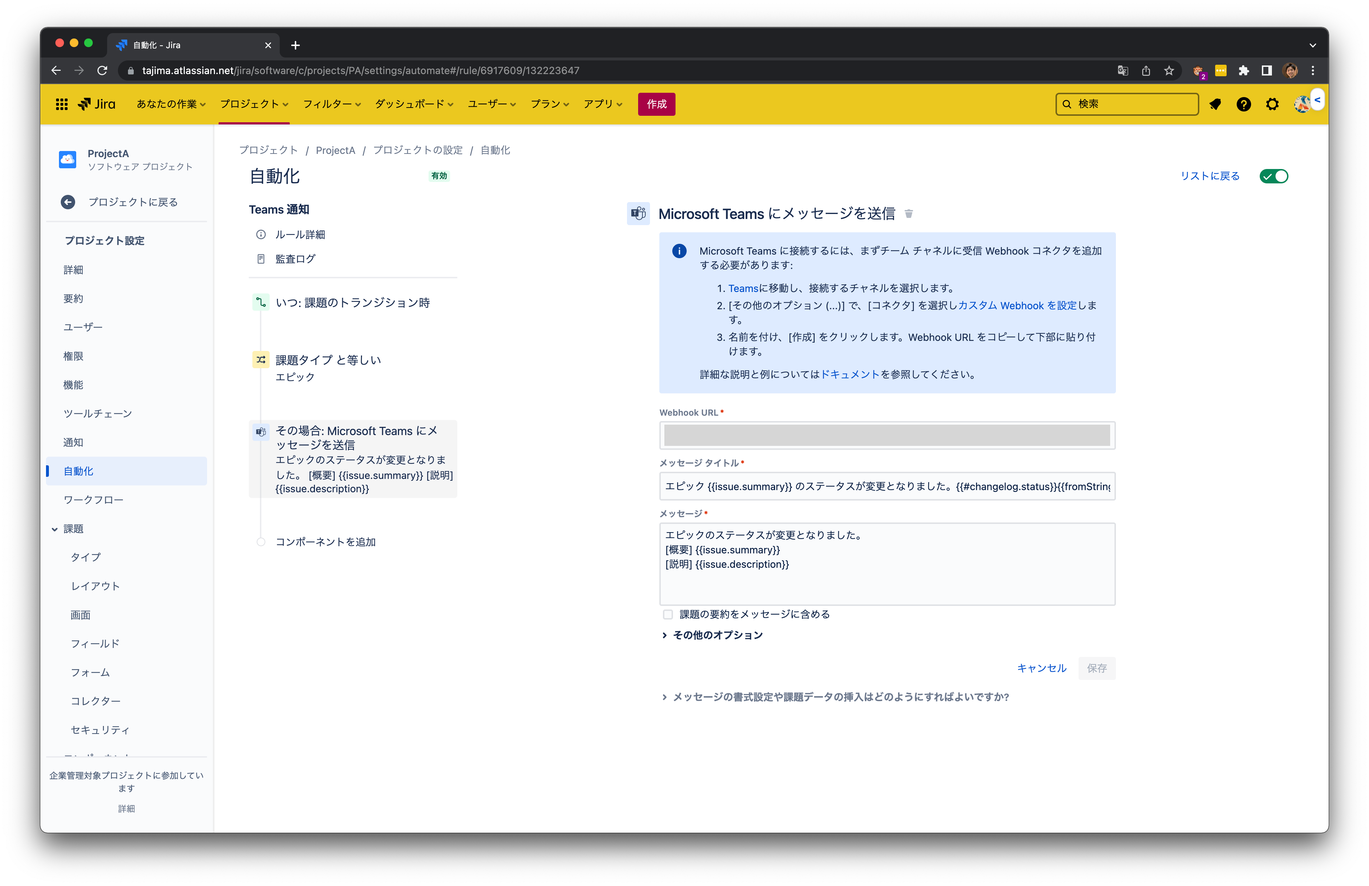
Task: Select 自動化 in the sidebar
Action: coord(127,472)
